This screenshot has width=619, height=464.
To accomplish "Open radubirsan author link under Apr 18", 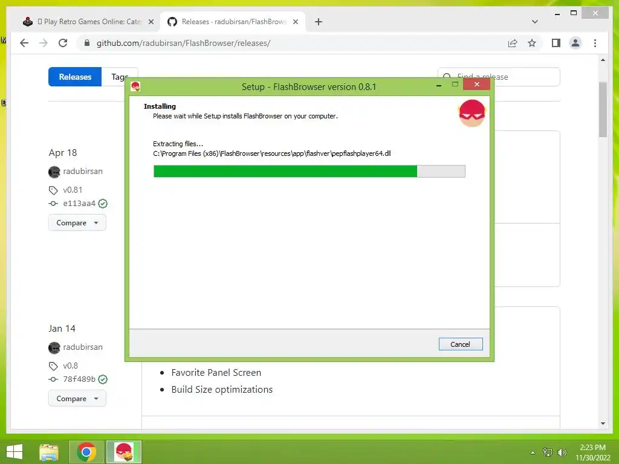I will pyautogui.click(x=82, y=171).
